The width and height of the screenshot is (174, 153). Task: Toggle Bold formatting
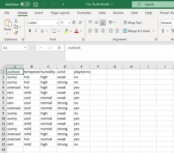pyautogui.click(x=30, y=31)
